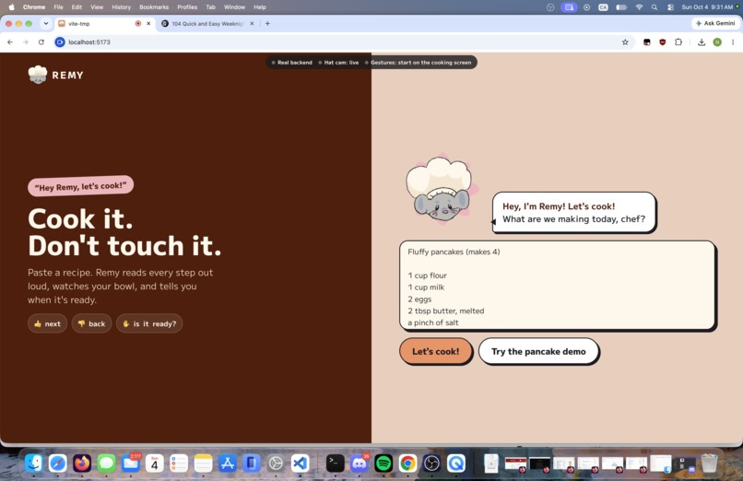Open a new Chrome tab

(x=267, y=23)
